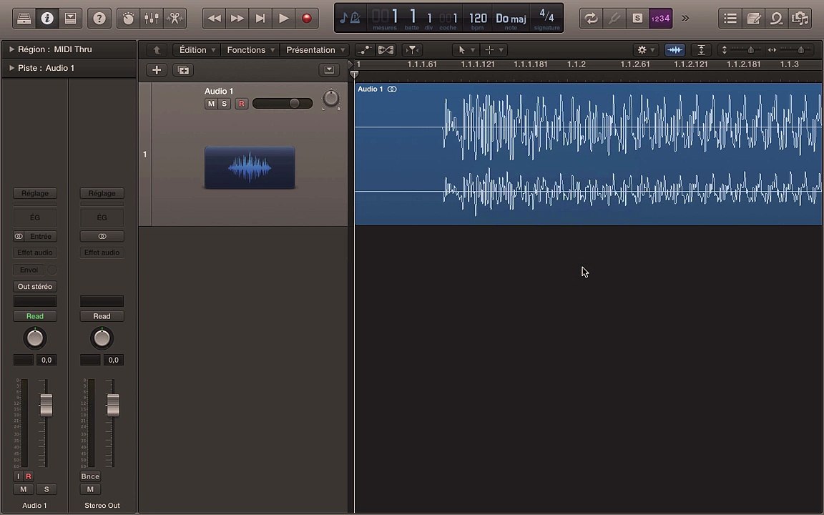Image resolution: width=824 pixels, height=515 pixels.
Task: Click the tempo 120 bpm display
Action: tap(478, 19)
